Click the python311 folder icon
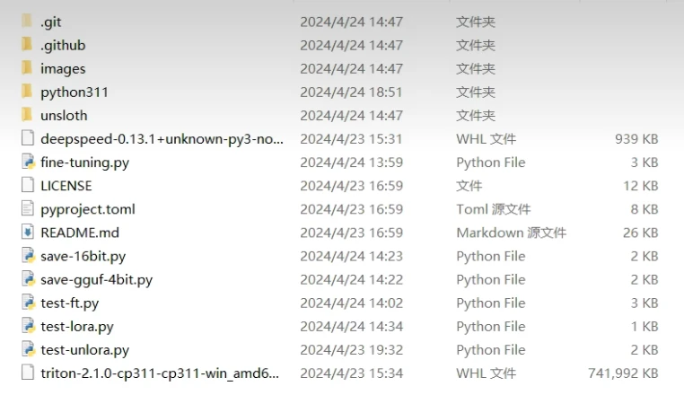This screenshot has width=684, height=395. (x=25, y=92)
